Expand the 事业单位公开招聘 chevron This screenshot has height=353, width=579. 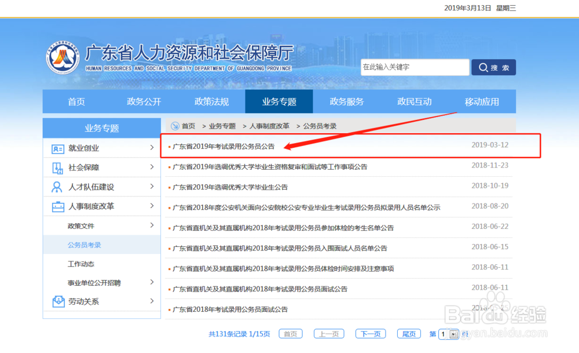[152, 282]
